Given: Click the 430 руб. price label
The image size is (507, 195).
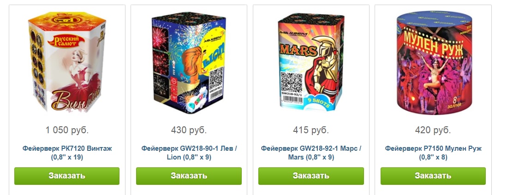Looking at the screenshot, I should 189,130.
